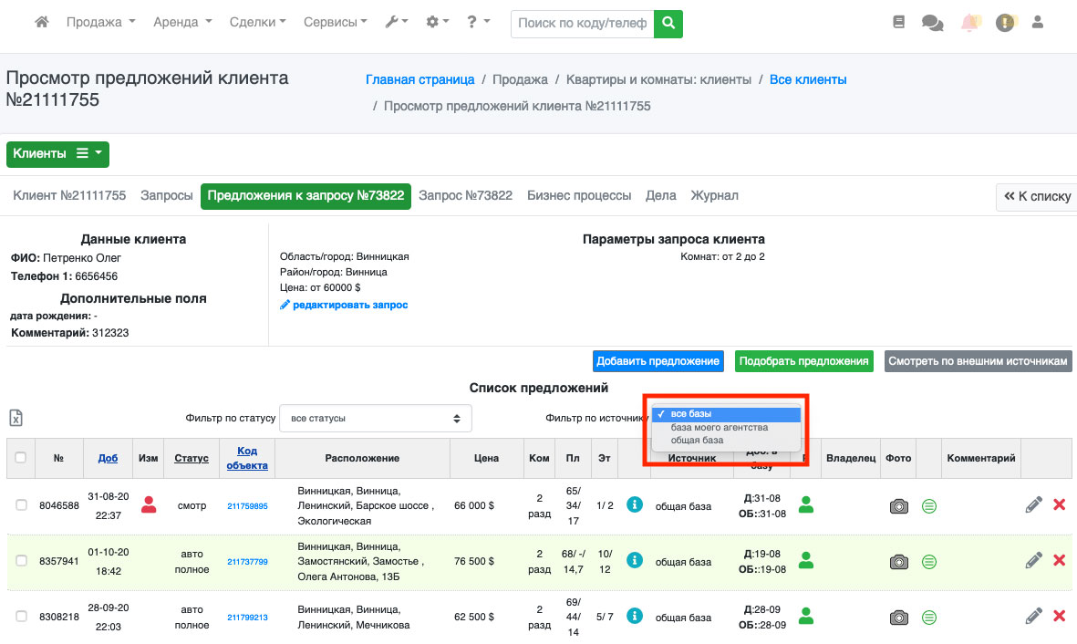Click the home icon in navbar
This screenshot has height=644, width=1077.
click(41, 23)
